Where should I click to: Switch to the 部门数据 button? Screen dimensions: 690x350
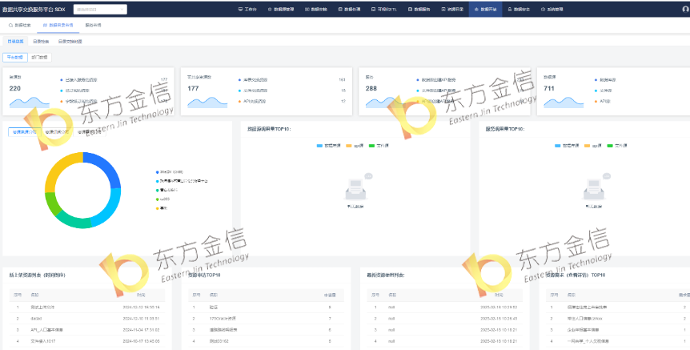coord(39,57)
